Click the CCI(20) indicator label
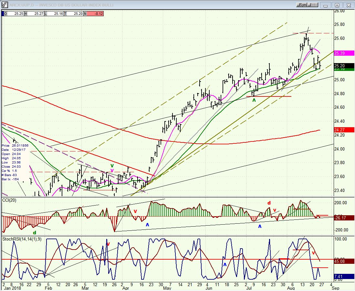 pyautogui.click(x=9, y=200)
